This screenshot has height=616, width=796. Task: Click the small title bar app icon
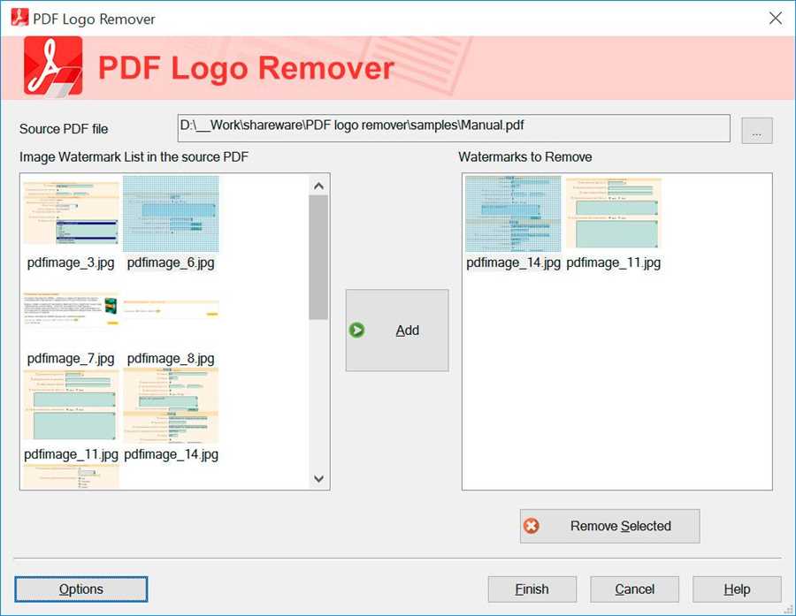coord(19,18)
